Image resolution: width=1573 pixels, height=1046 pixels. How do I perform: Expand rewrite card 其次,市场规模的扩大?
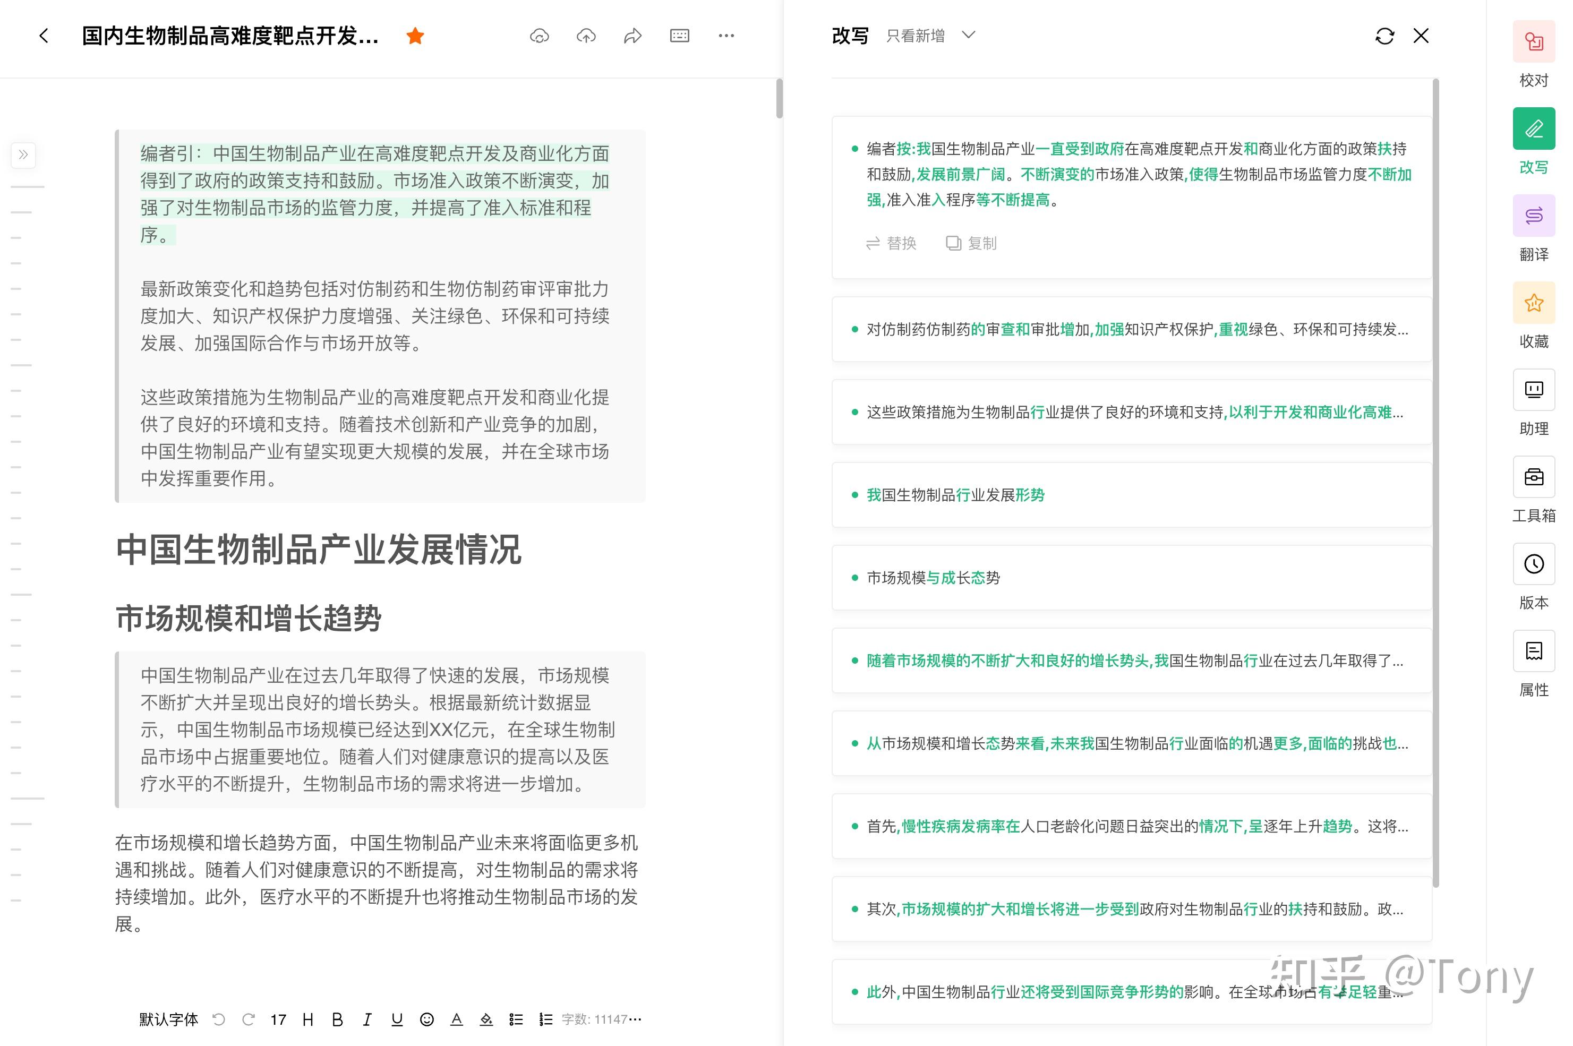[x=1131, y=908]
